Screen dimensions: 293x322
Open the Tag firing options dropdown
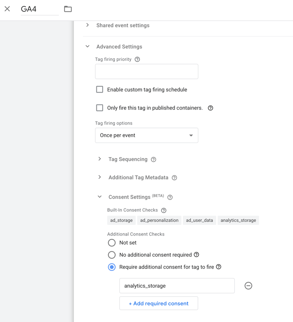(x=147, y=135)
